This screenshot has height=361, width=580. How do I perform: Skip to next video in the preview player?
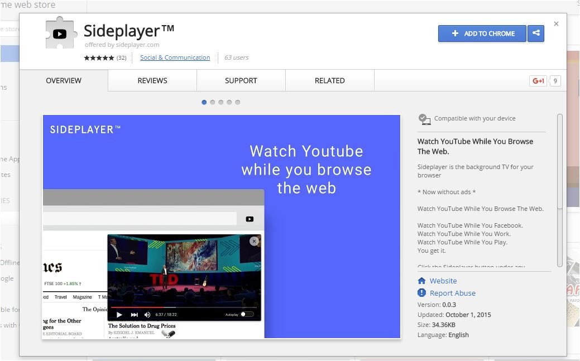pyautogui.click(x=135, y=315)
